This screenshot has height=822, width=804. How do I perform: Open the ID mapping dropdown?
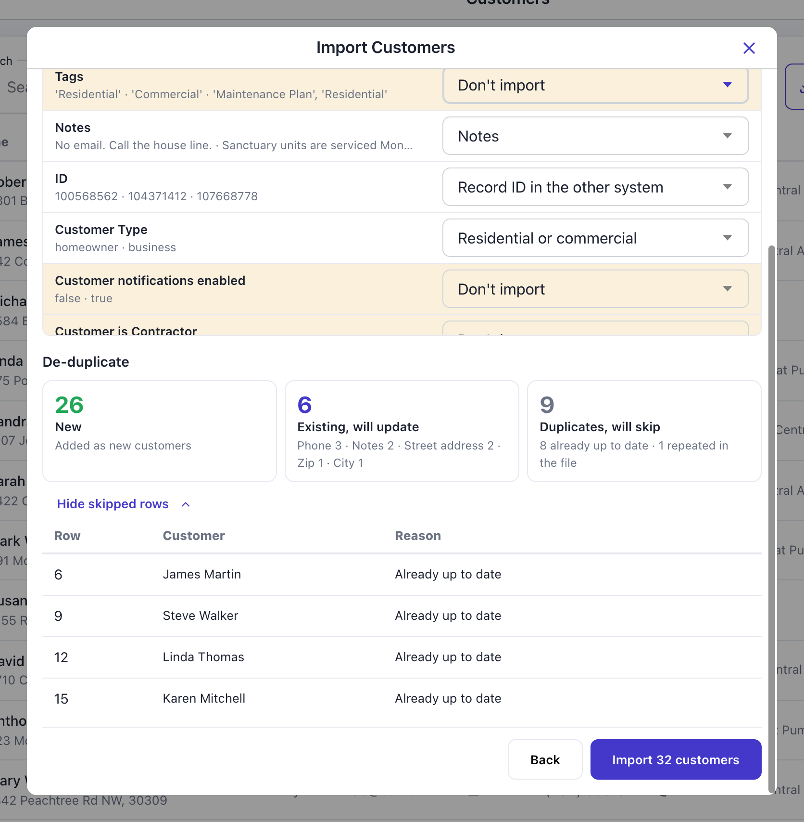595,187
